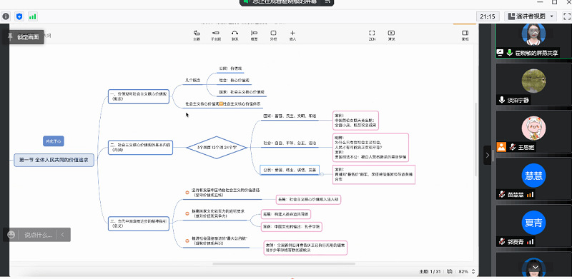Select the Relationship (联系) tool

[235, 35]
